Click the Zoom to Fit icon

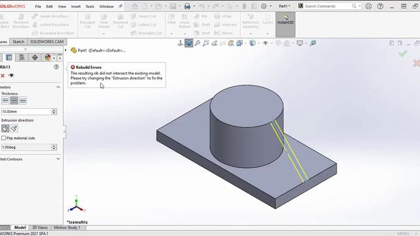coord(198,43)
